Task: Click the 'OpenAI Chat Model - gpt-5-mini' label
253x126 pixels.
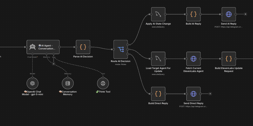Action: (x=32, y=93)
